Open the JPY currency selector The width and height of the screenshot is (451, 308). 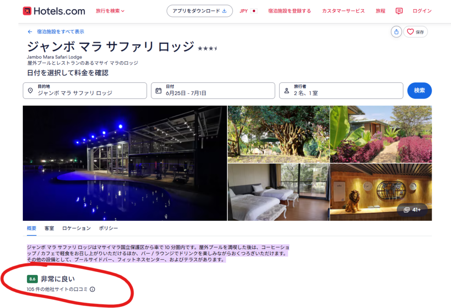(x=248, y=11)
